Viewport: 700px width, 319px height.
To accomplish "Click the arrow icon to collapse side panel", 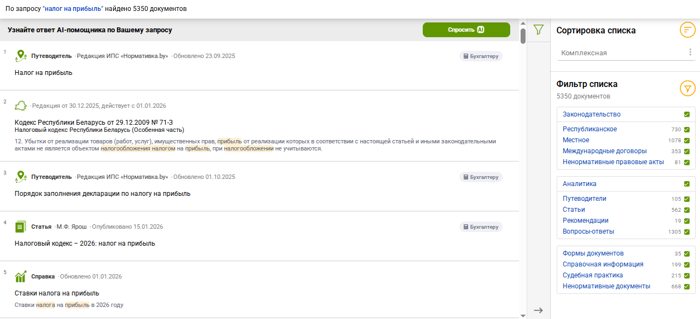I will (x=539, y=310).
